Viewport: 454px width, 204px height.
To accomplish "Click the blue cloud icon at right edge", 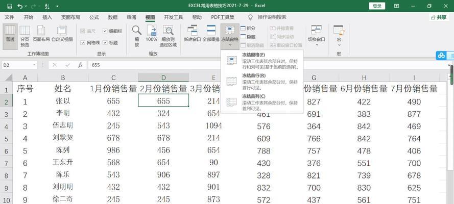I will pos(441,56).
